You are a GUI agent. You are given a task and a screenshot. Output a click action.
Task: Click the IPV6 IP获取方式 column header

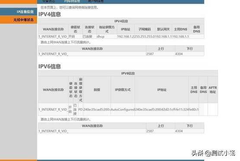click(123, 90)
